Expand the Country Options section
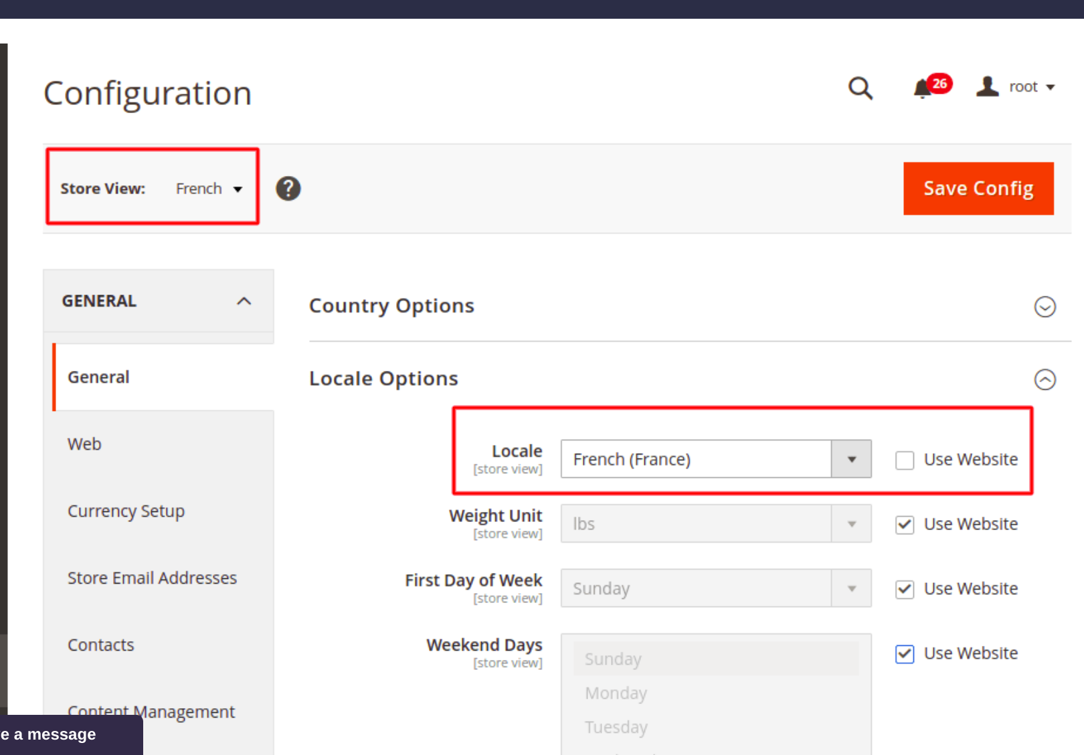Image resolution: width=1084 pixels, height=755 pixels. (x=1045, y=307)
